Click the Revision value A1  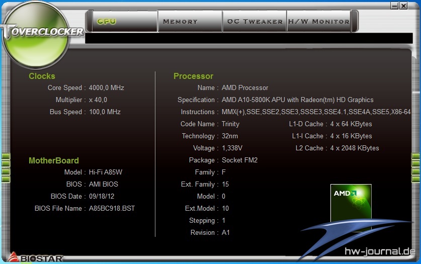(225, 233)
